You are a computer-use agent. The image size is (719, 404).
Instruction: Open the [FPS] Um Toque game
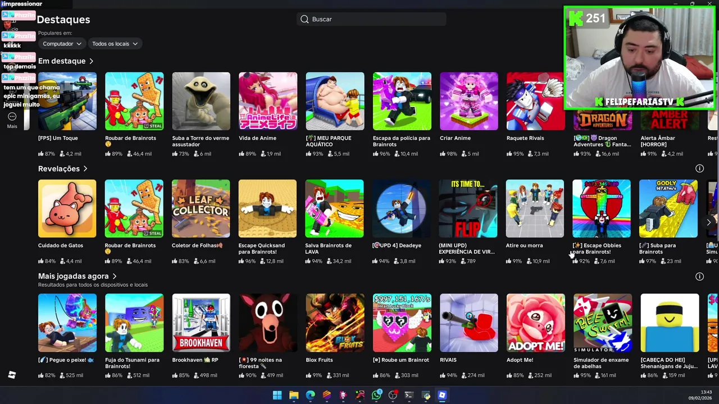(x=67, y=101)
